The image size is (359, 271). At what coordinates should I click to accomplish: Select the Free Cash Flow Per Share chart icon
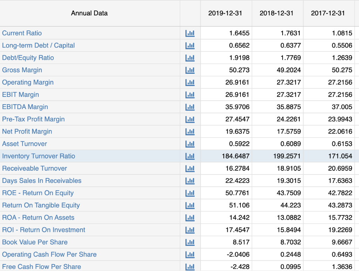[x=190, y=266]
